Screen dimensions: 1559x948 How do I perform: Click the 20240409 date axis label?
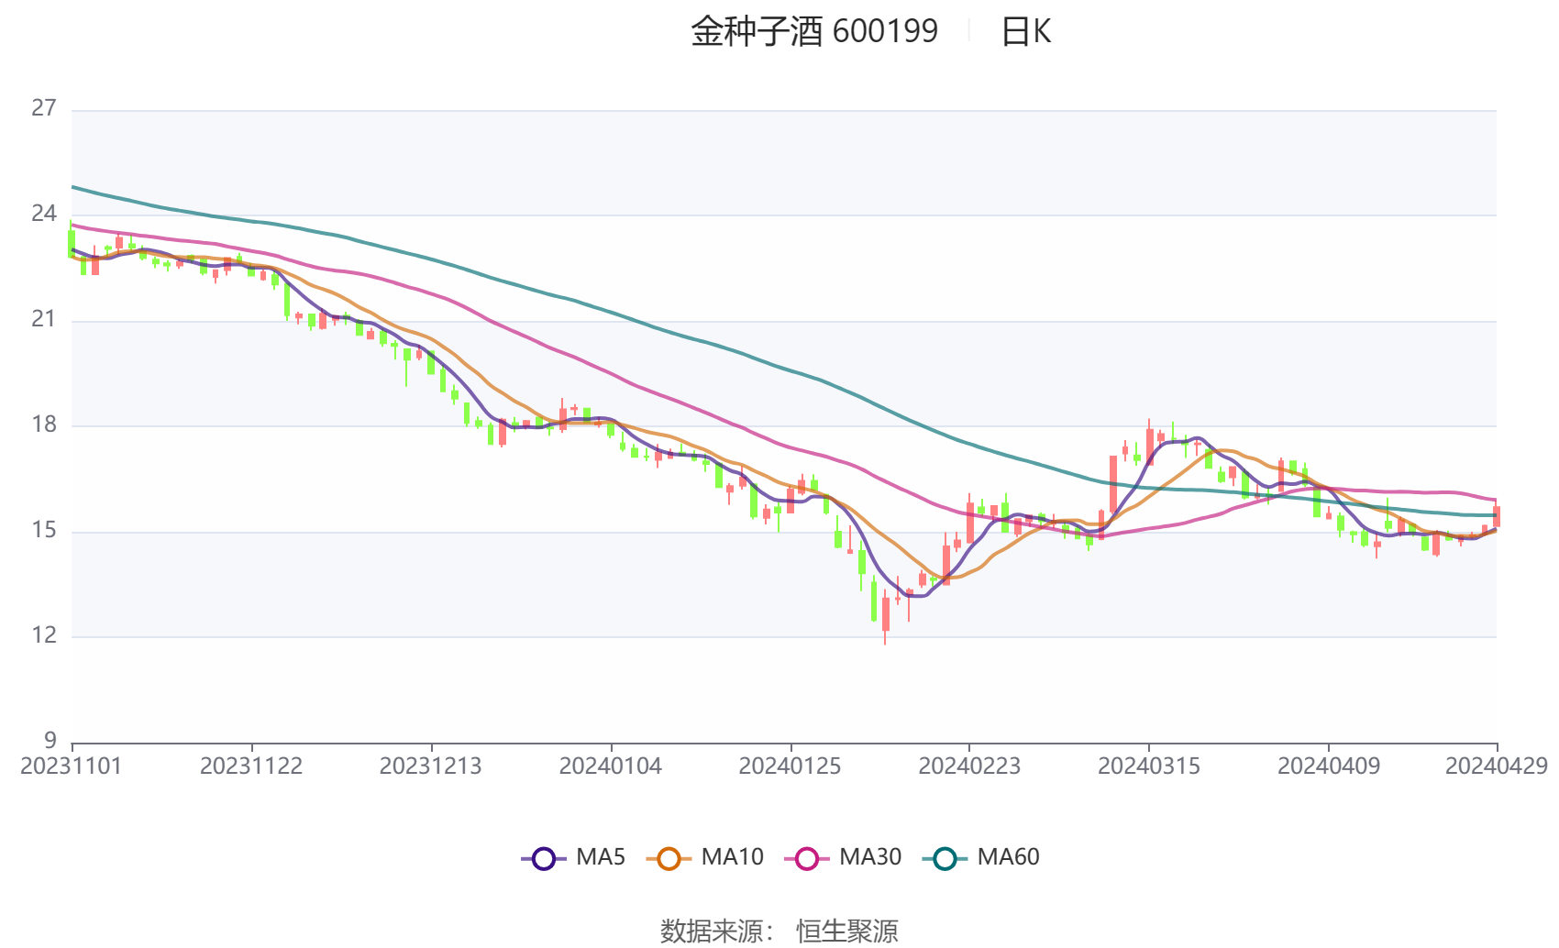point(1329,766)
